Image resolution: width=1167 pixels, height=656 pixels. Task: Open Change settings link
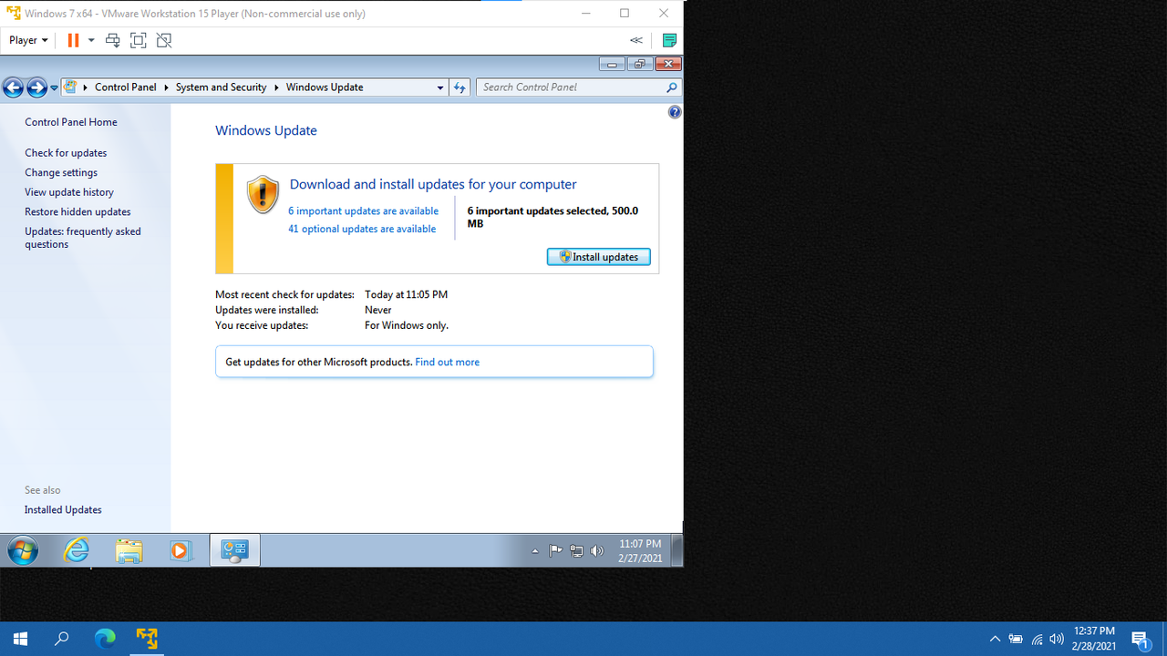tap(61, 172)
